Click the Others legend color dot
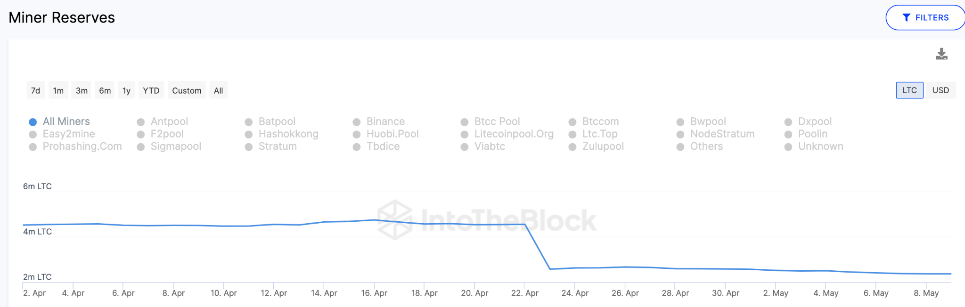Image resolution: width=965 pixels, height=307 pixels. (680, 147)
